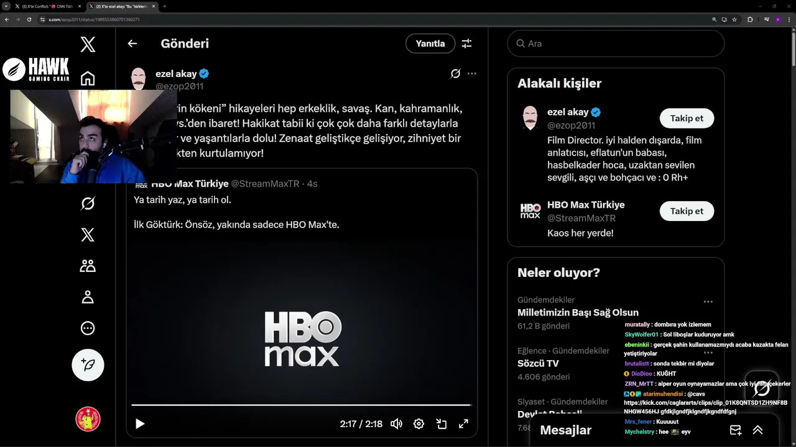This screenshot has height=447, width=796.
Task: Open the purple Chrome profile avatar
Action: [x=777, y=19]
